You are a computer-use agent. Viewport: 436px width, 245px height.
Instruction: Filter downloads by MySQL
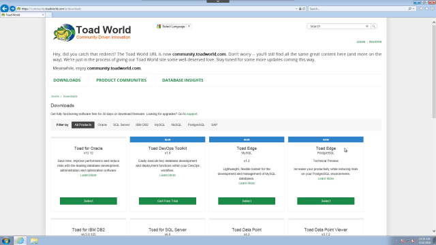tap(159, 125)
